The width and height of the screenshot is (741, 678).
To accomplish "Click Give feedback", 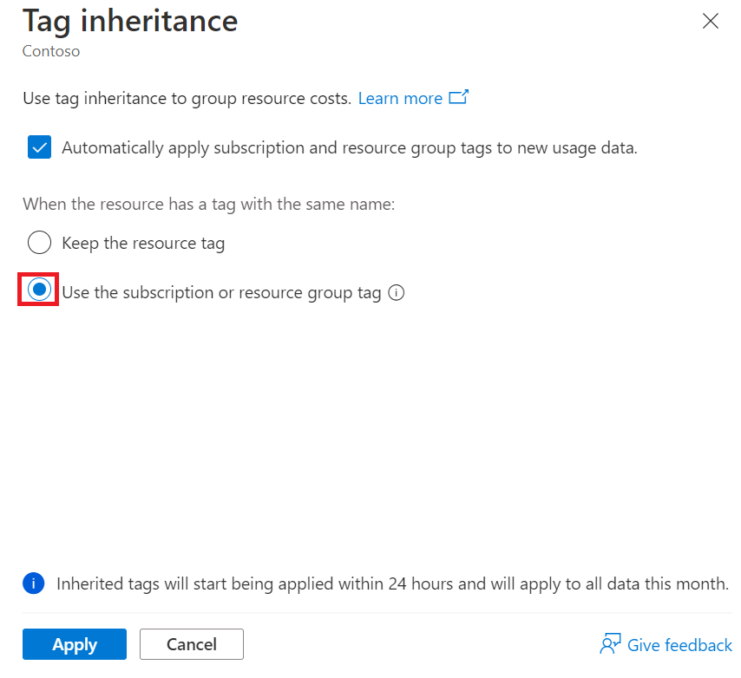I will point(677,644).
